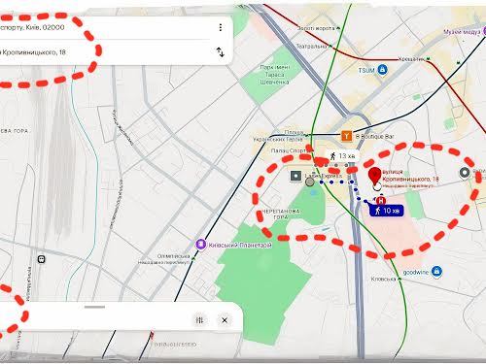486x364 pixels.
Task: Open the Київський Планетарій museum marker
Action: [x=201, y=245]
